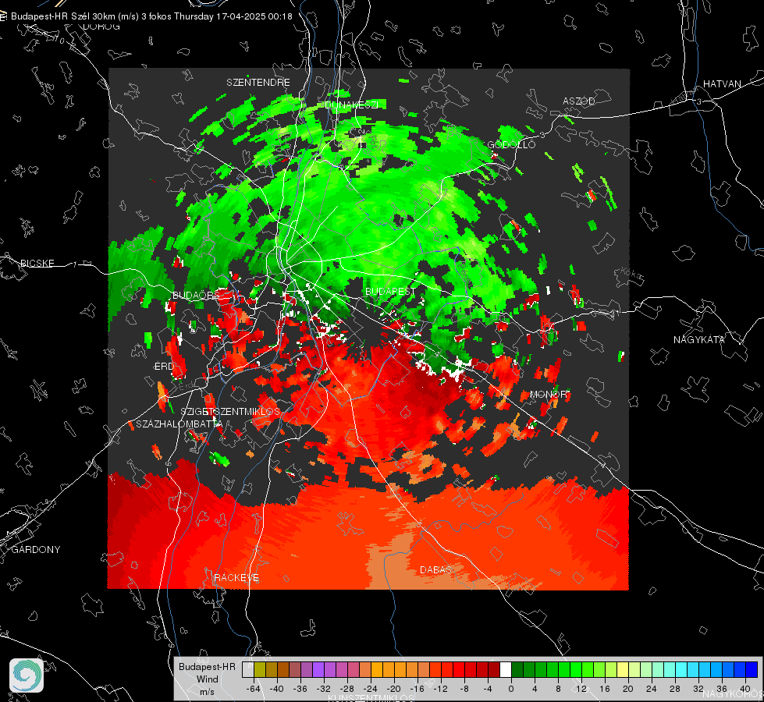The height and width of the screenshot is (702, 764).
Task: Click the legend's Budapest-HR Wind m/s caption
Action: [207, 679]
